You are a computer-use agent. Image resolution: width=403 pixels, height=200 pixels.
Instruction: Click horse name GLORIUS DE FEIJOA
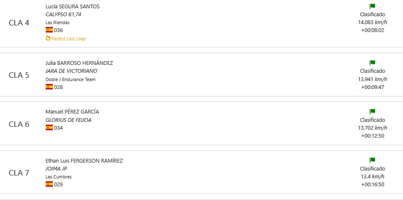[x=68, y=120]
